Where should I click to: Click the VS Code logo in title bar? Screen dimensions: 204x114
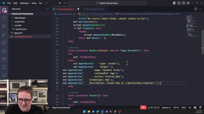pos(3,3)
